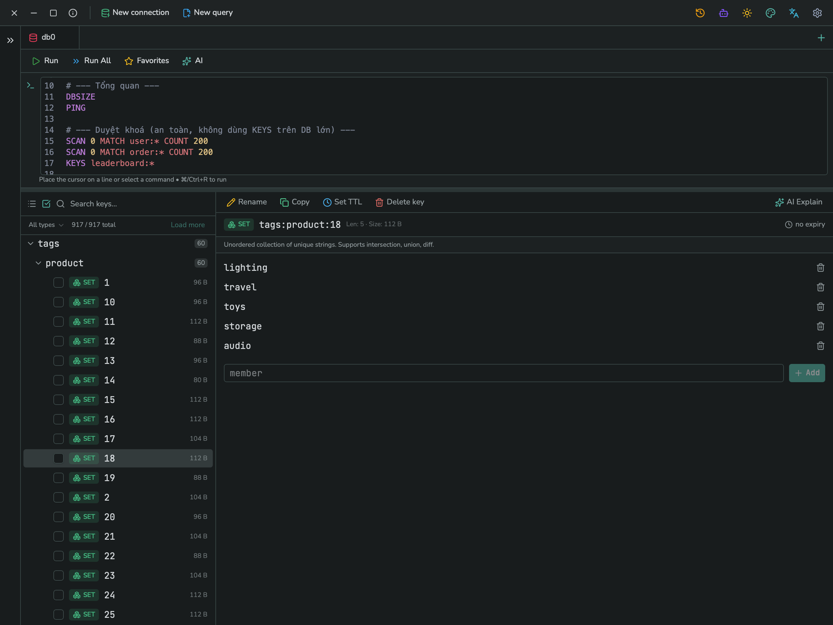Screen dimensions: 833x625
Task: Delete key tags:product:18
Action: tap(400, 202)
